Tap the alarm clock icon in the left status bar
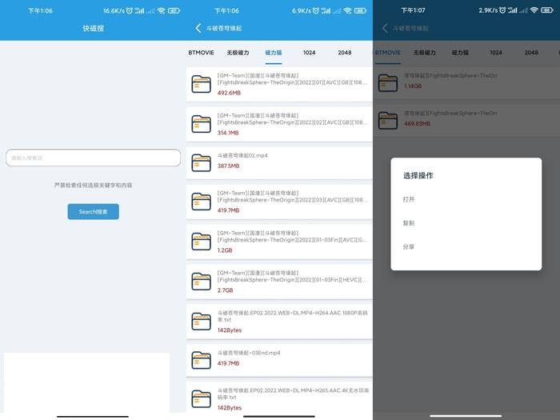Screen dimensions: 560x420 coord(130,10)
